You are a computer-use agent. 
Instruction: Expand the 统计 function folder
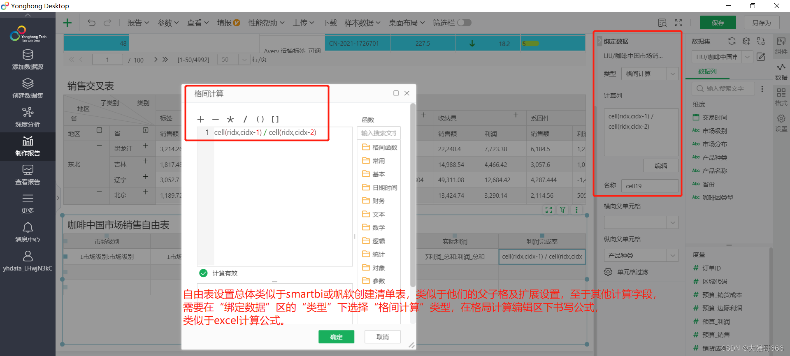pyautogui.click(x=374, y=254)
